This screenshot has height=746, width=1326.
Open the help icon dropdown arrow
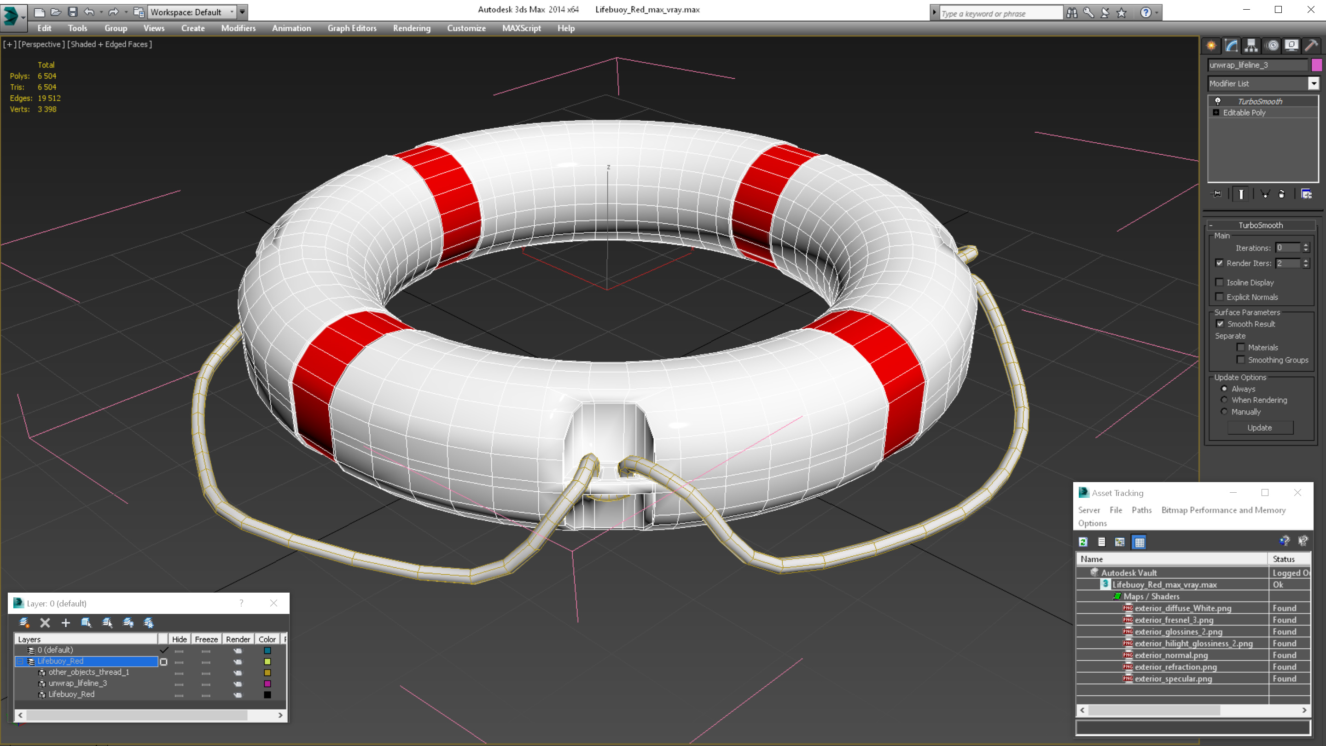pos(1157,13)
